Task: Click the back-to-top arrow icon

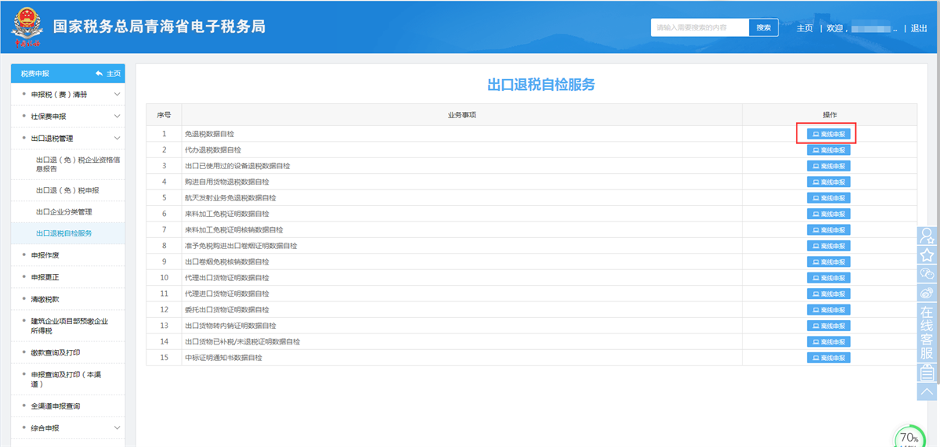Action: click(927, 391)
